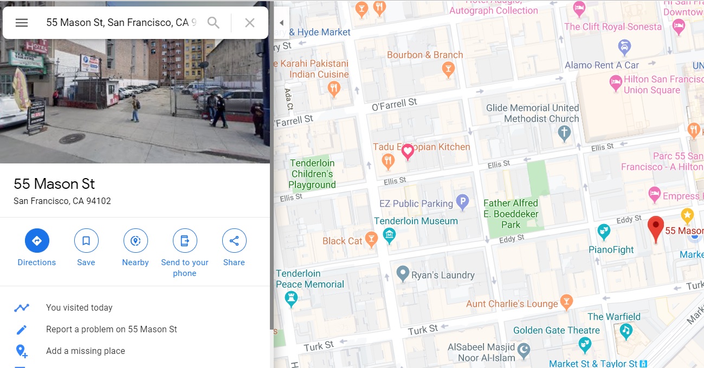Click the San Francisco, CA 94102 address line
This screenshot has width=704, height=368.
coord(62,201)
